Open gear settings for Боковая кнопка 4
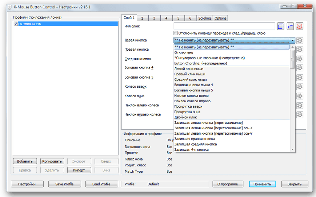The height and width of the screenshot is (197, 316). [x=300, y=68]
